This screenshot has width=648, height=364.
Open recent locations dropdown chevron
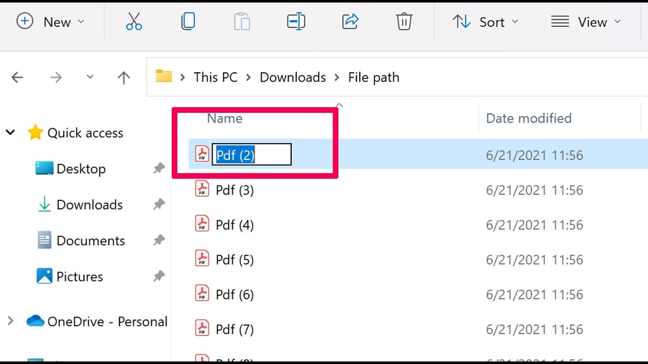pyautogui.click(x=90, y=77)
